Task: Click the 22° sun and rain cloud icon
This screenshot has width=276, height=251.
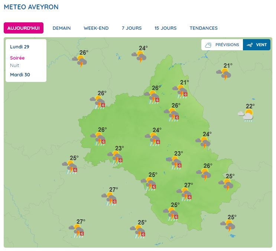Action: pyautogui.click(x=247, y=115)
